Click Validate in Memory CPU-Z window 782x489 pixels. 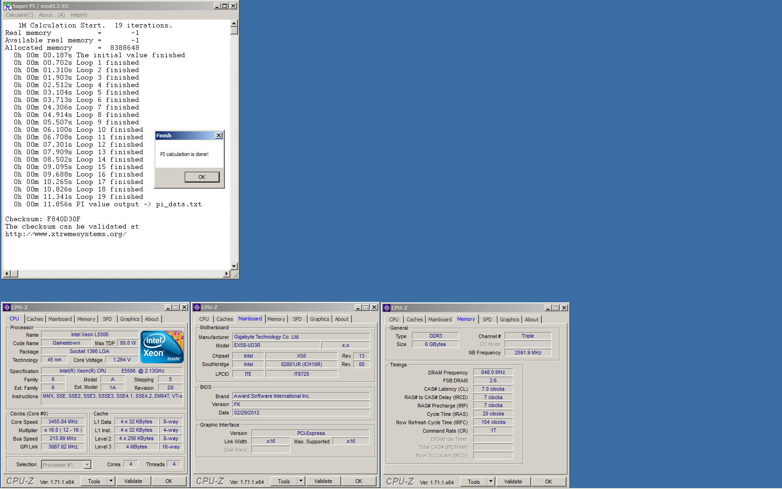click(513, 482)
